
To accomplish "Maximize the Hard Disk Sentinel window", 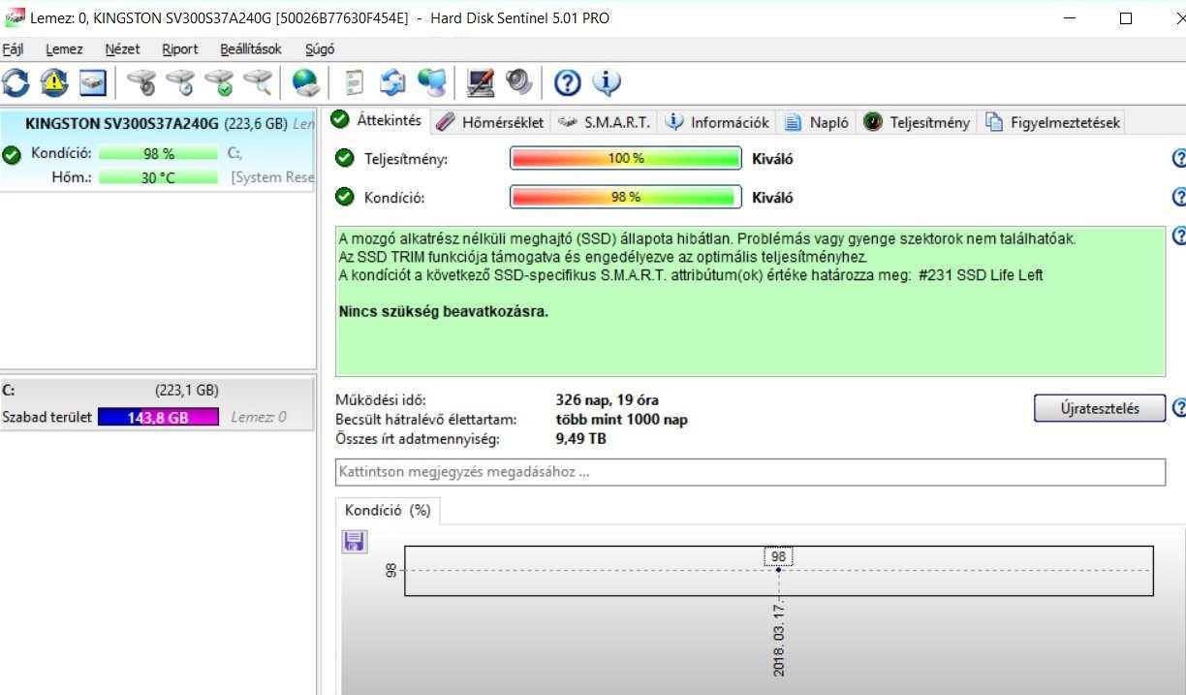I will click(x=1125, y=18).
